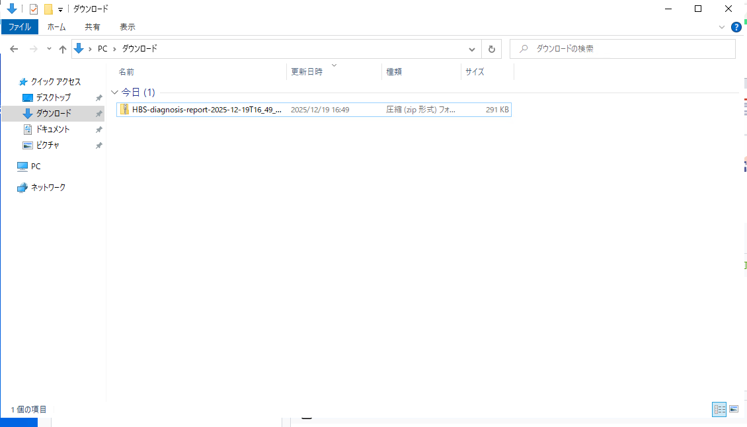Sort files by the 更新日時 column header
Screen dimensions: 747x427
[x=307, y=71]
